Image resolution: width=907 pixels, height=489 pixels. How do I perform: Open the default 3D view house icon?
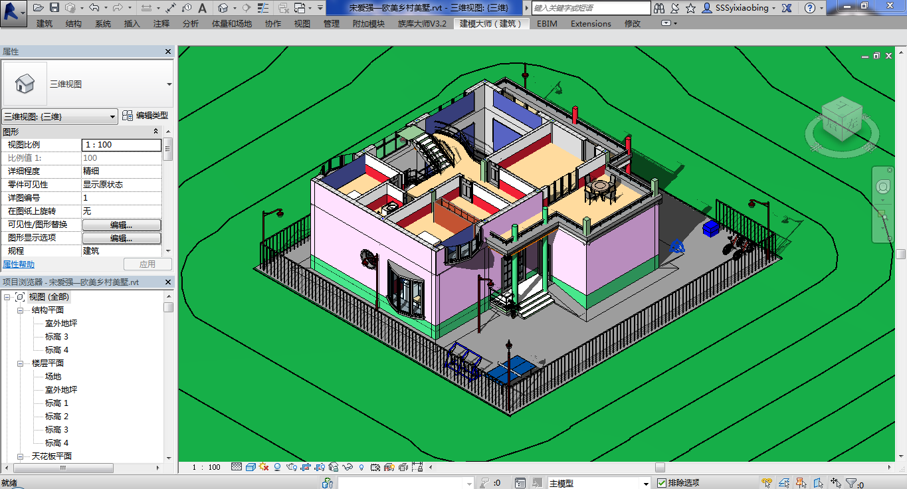(x=223, y=8)
